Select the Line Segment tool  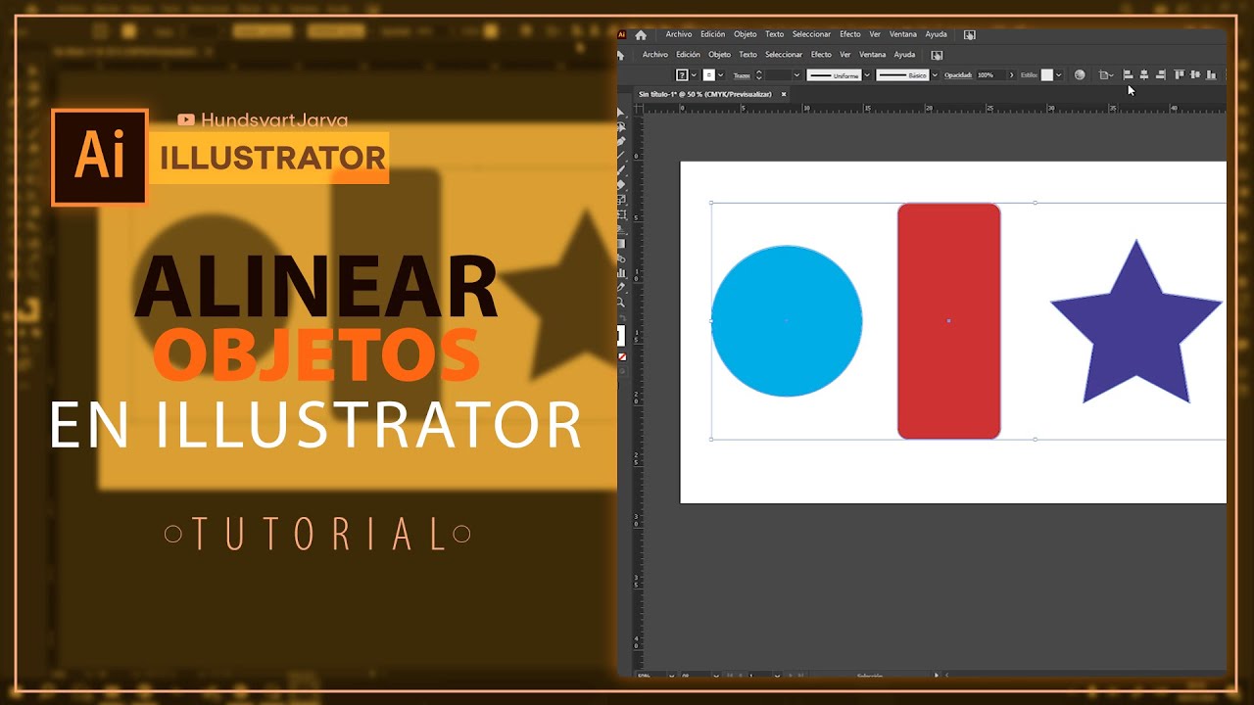621,155
